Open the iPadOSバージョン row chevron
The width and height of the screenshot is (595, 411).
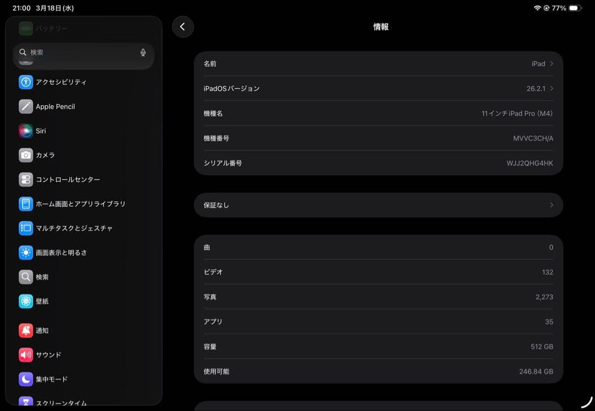point(551,88)
